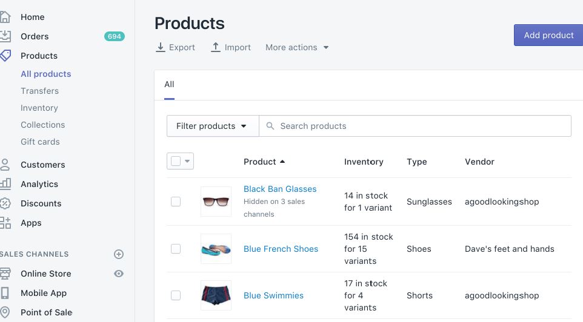Open Orders in sidebar

pyautogui.click(x=35, y=36)
